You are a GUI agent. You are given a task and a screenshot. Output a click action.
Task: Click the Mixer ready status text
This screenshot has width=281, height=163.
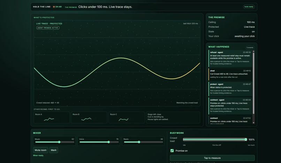pos(38,155)
